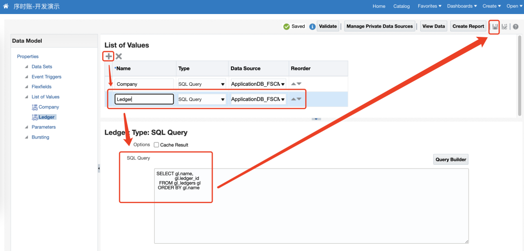Open the Help question mark icon
This screenshot has height=251, width=524.
pos(516,26)
